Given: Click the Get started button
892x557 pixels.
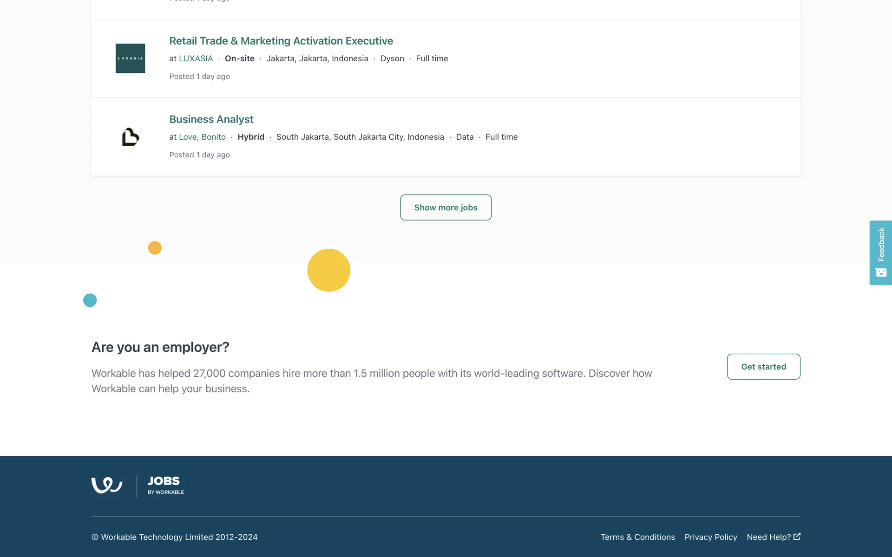Looking at the screenshot, I should click(763, 367).
